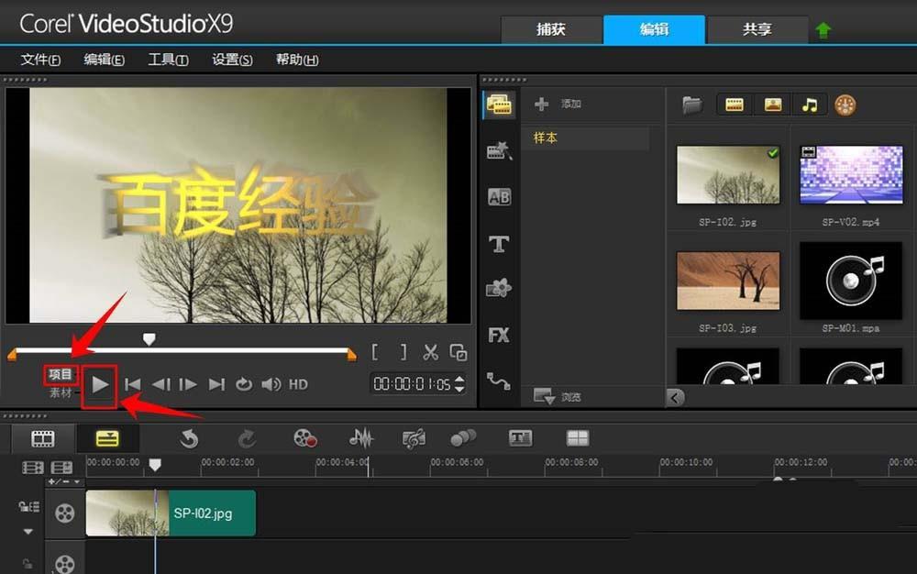
Task: Open the 设置 menu
Action: click(x=232, y=60)
